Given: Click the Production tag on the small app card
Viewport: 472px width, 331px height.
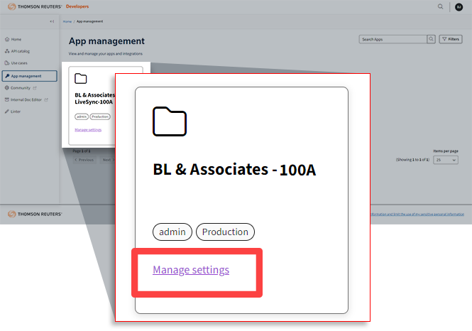Looking at the screenshot, I should [x=100, y=116].
